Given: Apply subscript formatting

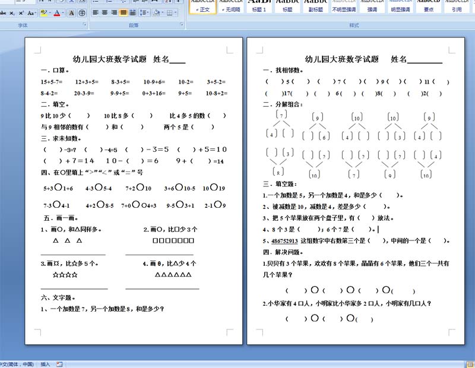Looking at the screenshot, I should click(x=11, y=13).
